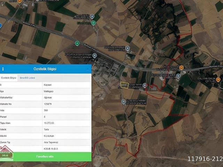Click the Şemsi Nur's Container City map pin
Image resolution: width=223 pixels, height=167 pixels.
coord(92,16)
